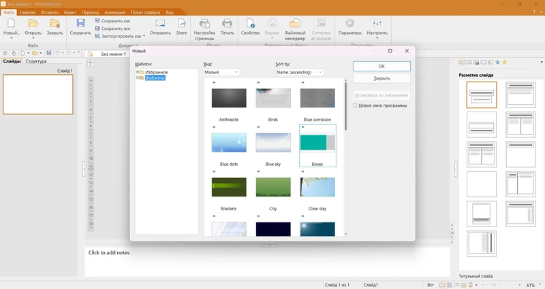Switch to the Вставить ribbon tab
The image size is (545, 289).
(x=50, y=12)
